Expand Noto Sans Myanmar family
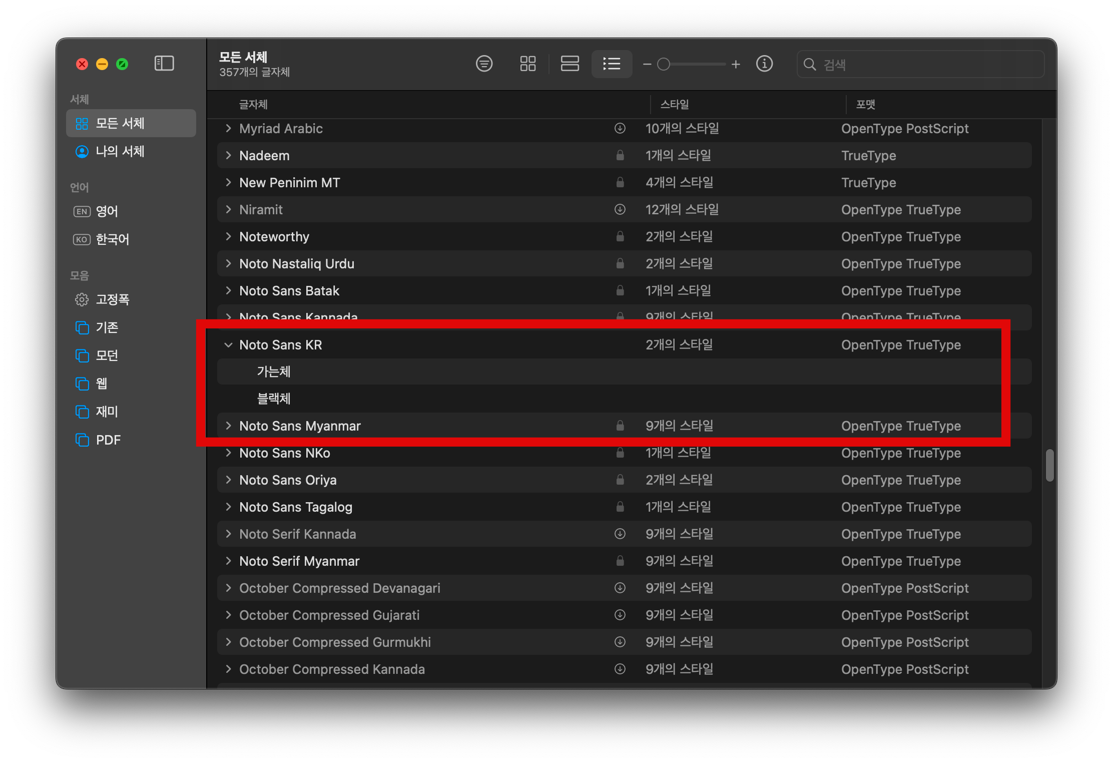 228,426
